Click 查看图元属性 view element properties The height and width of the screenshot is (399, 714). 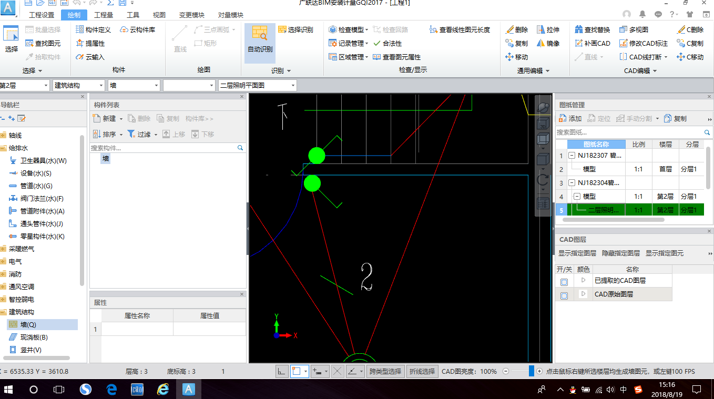click(x=397, y=57)
